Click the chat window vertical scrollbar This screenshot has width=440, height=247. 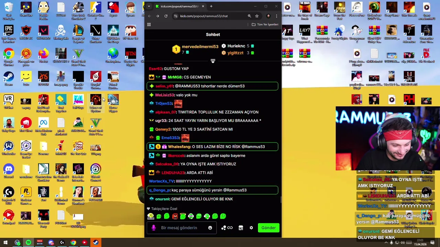[x=280, y=200]
